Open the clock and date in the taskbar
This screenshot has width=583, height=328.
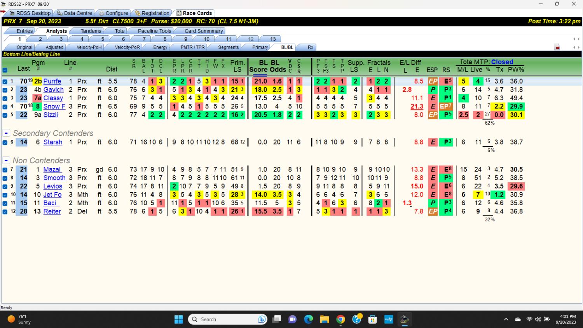(566, 319)
